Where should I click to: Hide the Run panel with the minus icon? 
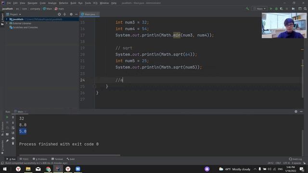pyautogui.click(x=301, y=111)
